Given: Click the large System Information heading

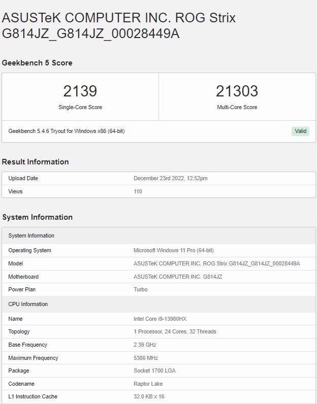Looking at the screenshot, I should [x=38, y=217].
